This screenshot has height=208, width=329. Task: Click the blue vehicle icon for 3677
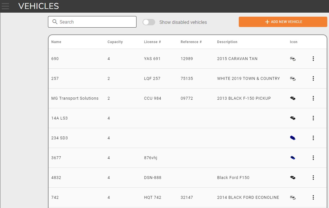(293, 158)
